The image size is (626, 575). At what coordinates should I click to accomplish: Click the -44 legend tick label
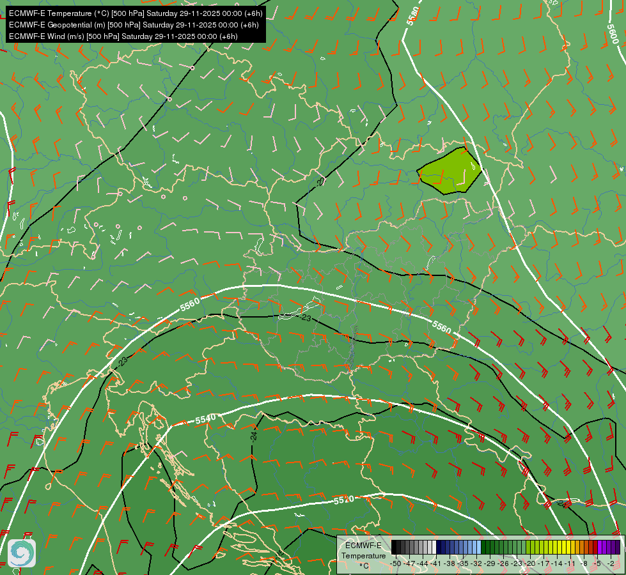click(x=423, y=563)
